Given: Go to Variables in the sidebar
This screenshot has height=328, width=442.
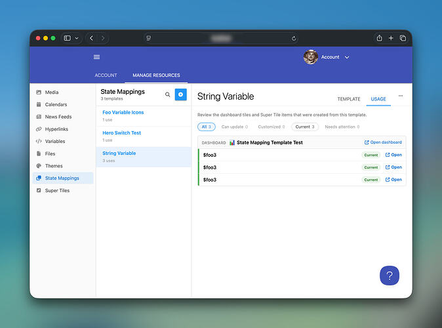Looking at the screenshot, I should (63, 141).
